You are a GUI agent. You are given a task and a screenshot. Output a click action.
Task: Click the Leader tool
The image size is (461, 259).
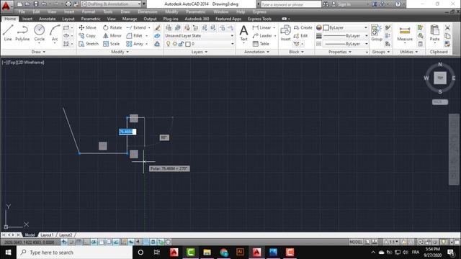pyautogui.click(x=262, y=35)
